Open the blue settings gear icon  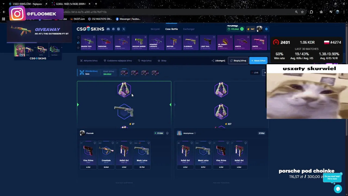pos(266,29)
